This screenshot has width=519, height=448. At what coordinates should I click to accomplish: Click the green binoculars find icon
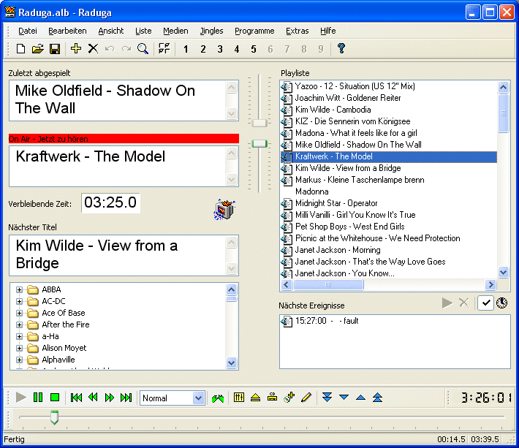(x=217, y=398)
